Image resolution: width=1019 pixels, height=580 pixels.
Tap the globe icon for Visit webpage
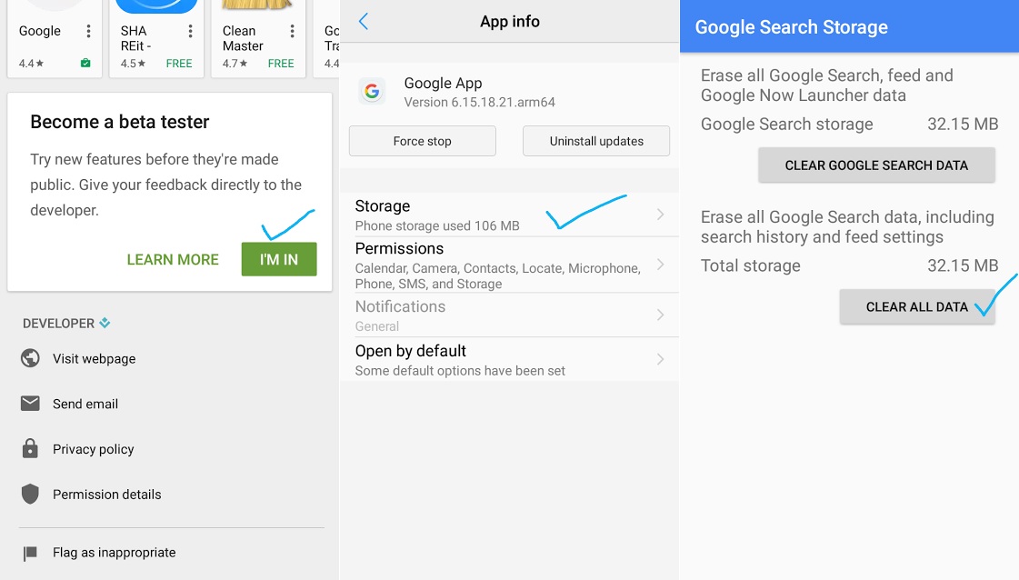(x=30, y=358)
